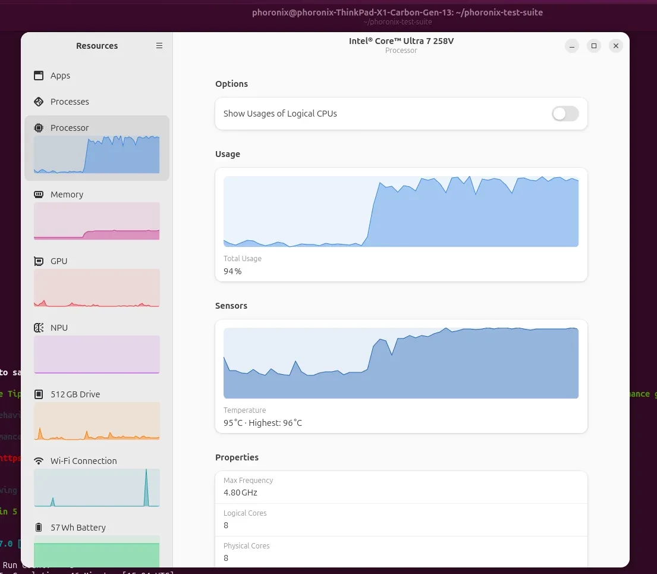This screenshot has height=574, width=657.
Task: Click the Memory module icon
Action: [39, 195]
